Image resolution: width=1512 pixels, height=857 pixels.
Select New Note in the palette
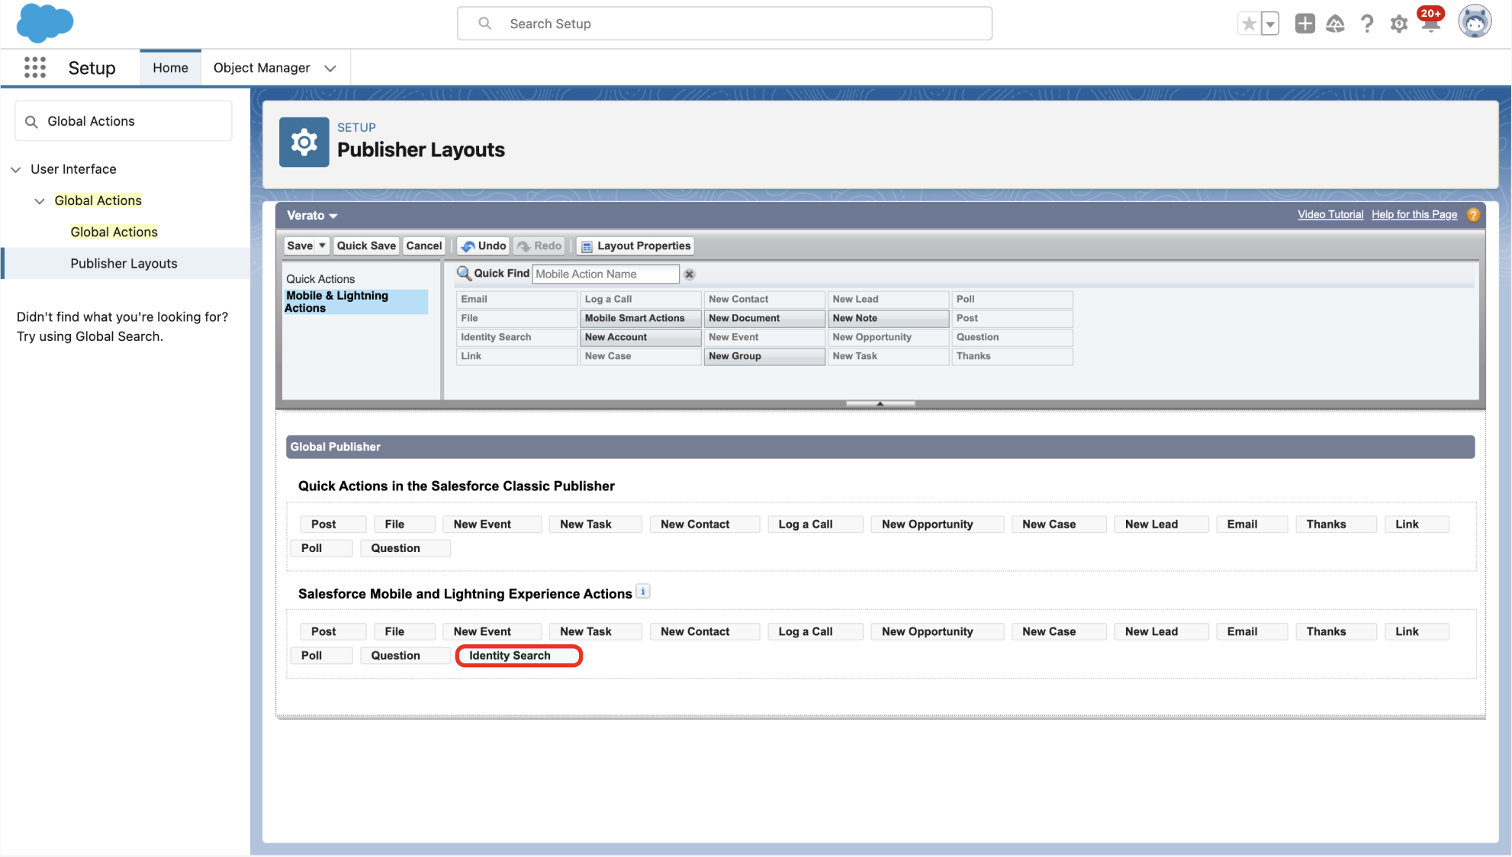[x=889, y=319]
